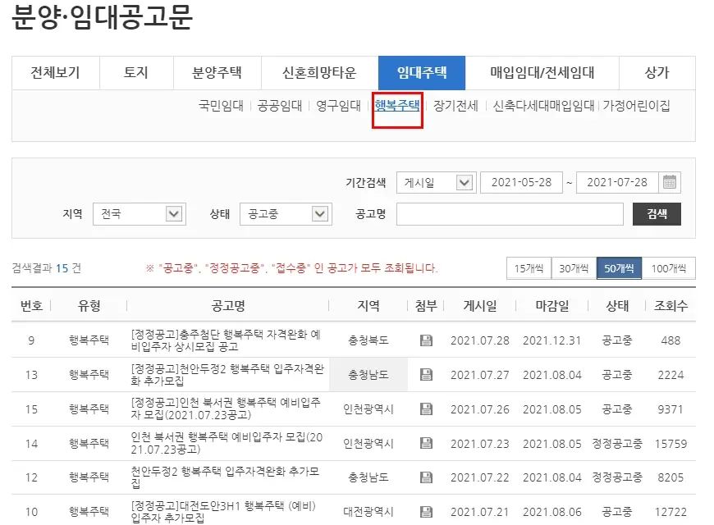714x525 pixels.
Task: Click the 게시일 column header
Action: (480, 305)
